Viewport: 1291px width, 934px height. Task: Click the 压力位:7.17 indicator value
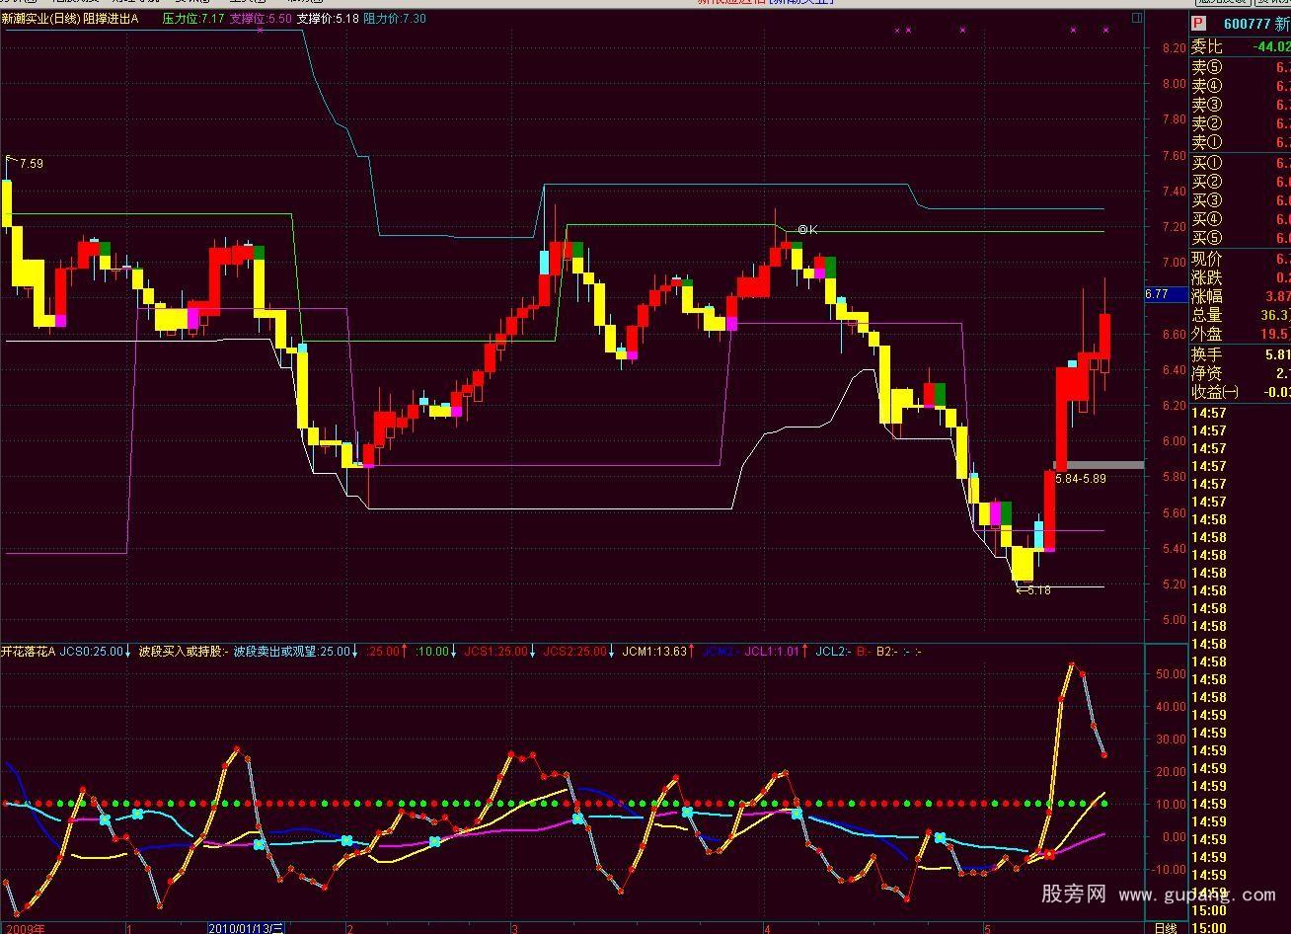tap(193, 19)
